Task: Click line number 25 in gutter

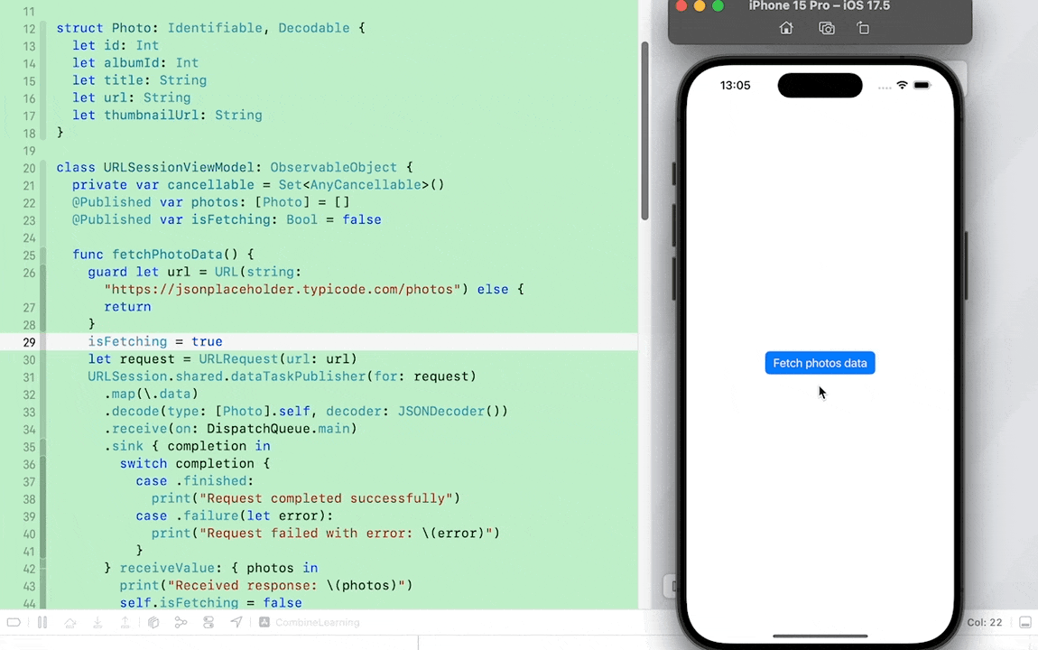Action: 29,255
